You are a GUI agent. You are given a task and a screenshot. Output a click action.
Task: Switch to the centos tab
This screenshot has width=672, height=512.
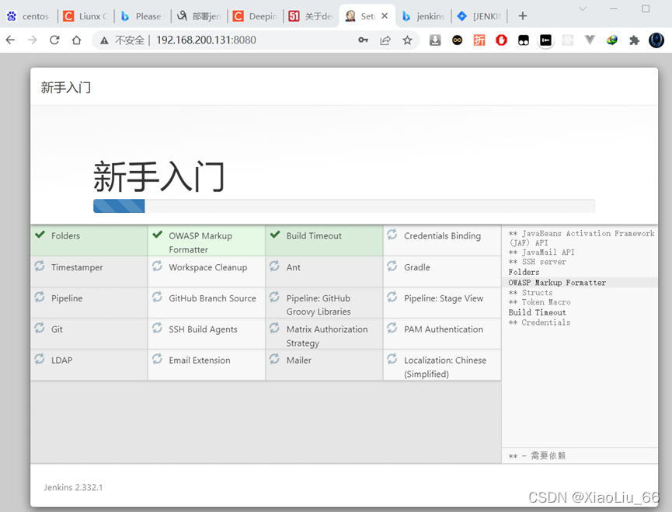click(x=28, y=16)
